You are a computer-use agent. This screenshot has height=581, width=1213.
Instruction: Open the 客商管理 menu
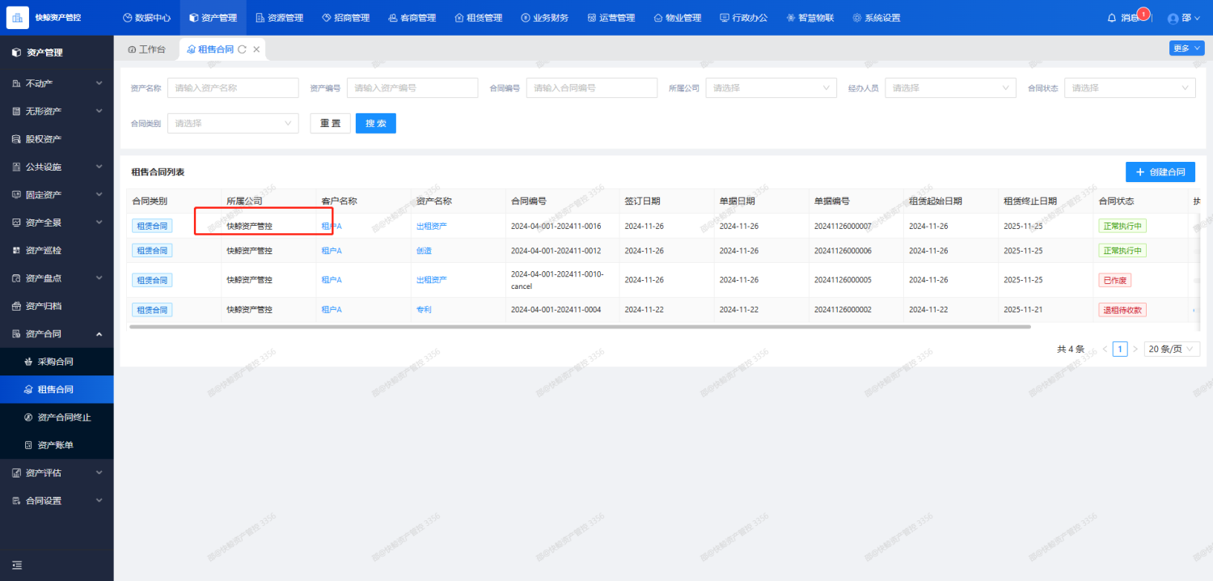coord(412,18)
